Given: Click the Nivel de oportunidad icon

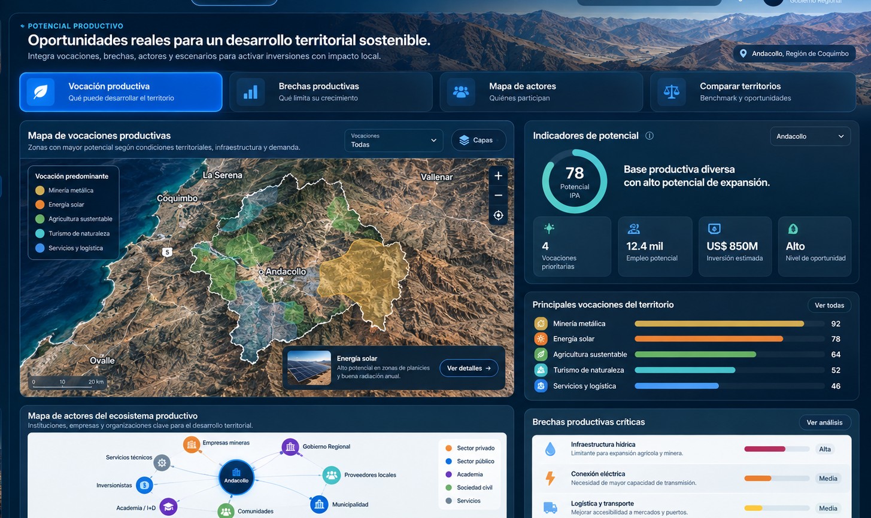Looking at the screenshot, I should tap(793, 228).
